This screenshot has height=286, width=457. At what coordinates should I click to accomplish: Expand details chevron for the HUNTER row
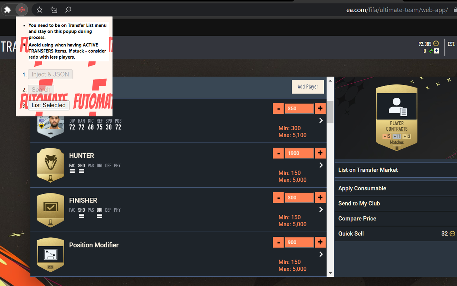(x=321, y=165)
